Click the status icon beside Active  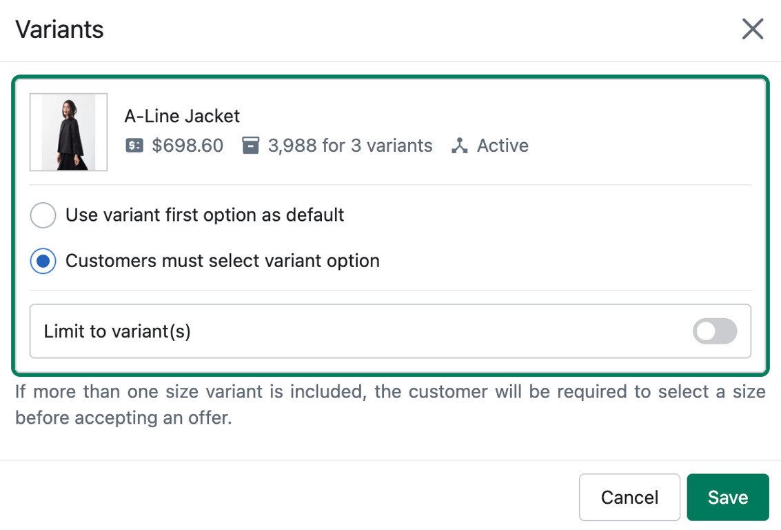tap(459, 146)
